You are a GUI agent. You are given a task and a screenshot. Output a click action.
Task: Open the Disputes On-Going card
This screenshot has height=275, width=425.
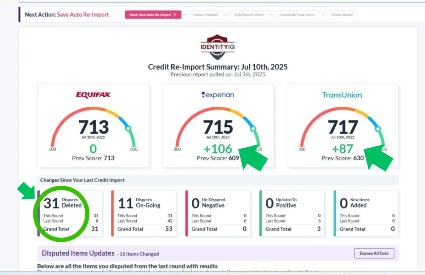click(144, 213)
